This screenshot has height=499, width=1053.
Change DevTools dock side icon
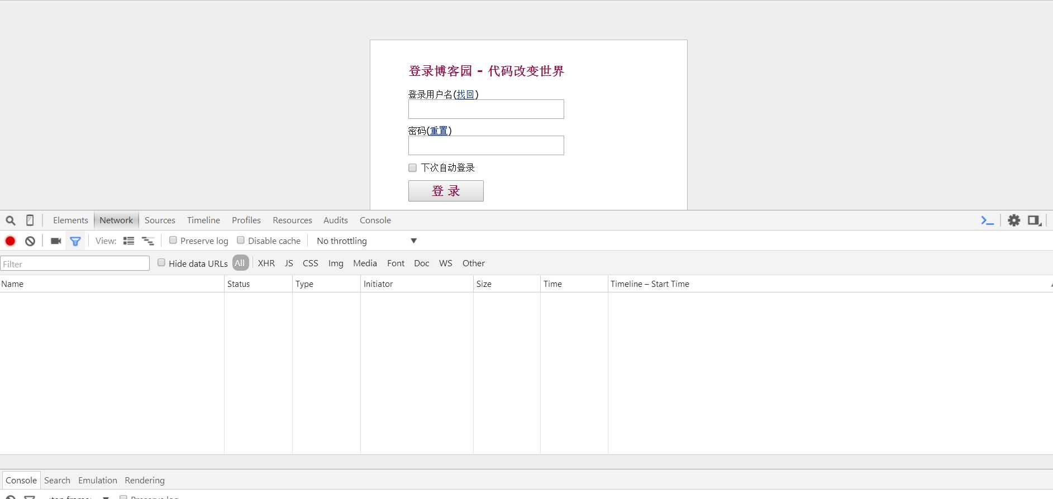[x=1035, y=220]
